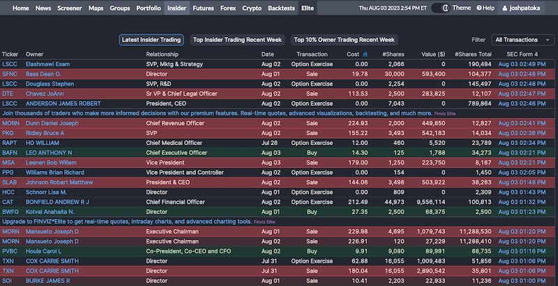The width and height of the screenshot is (558, 286).
Task: Show Top Insider Trading Recent Week
Action: click(x=236, y=40)
